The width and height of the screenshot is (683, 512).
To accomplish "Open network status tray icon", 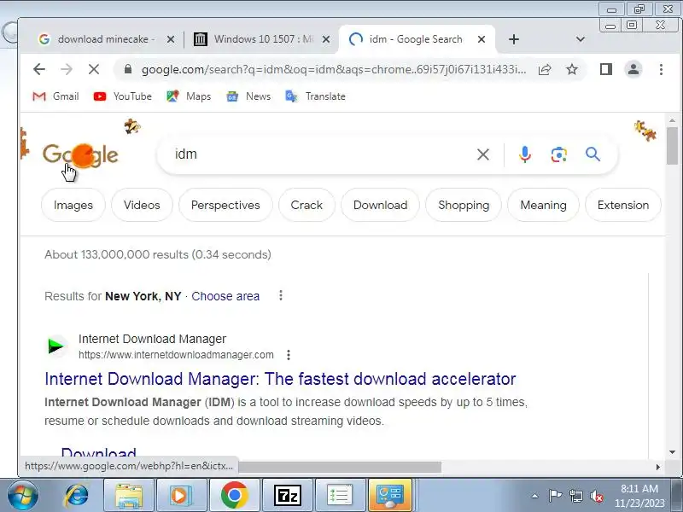I will click(x=576, y=496).
